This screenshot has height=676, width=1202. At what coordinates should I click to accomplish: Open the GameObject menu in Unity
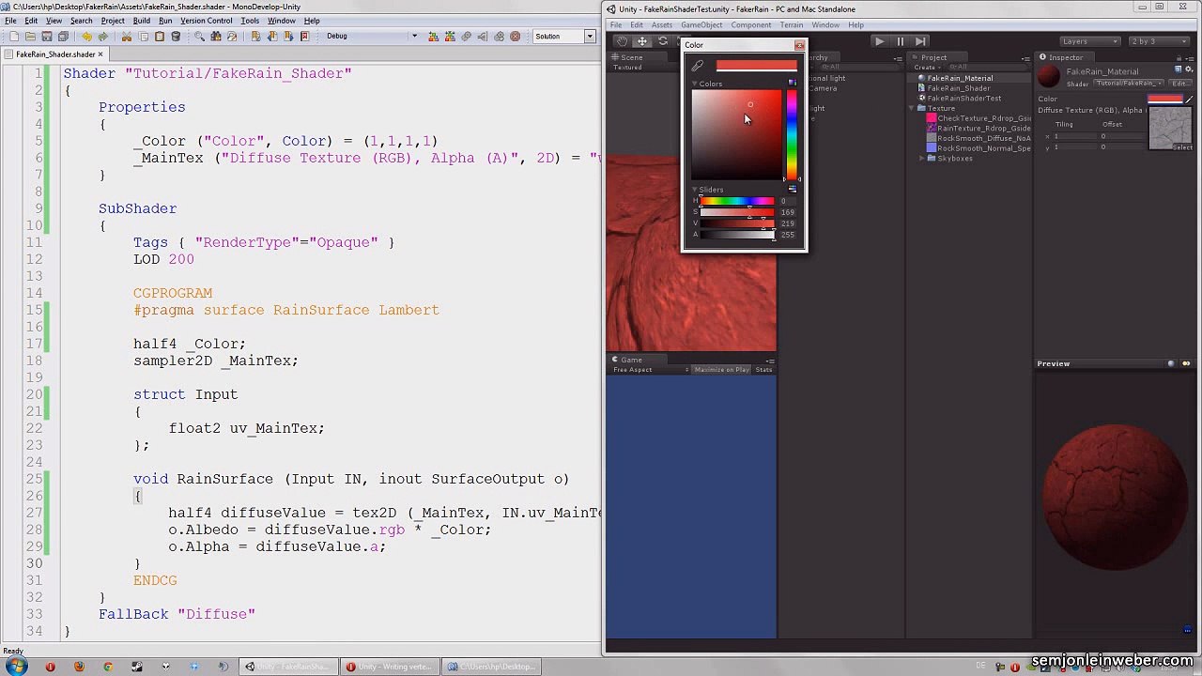701,25
